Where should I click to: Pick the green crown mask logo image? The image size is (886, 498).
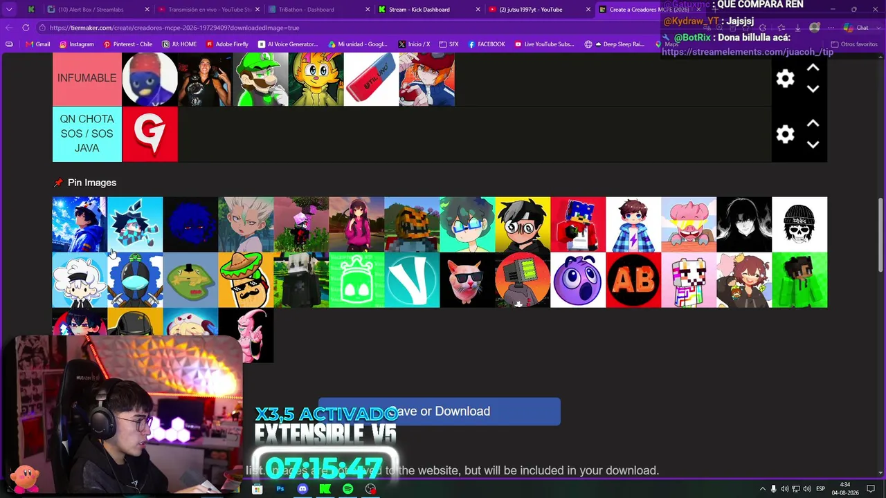click(x=356, y=280)
